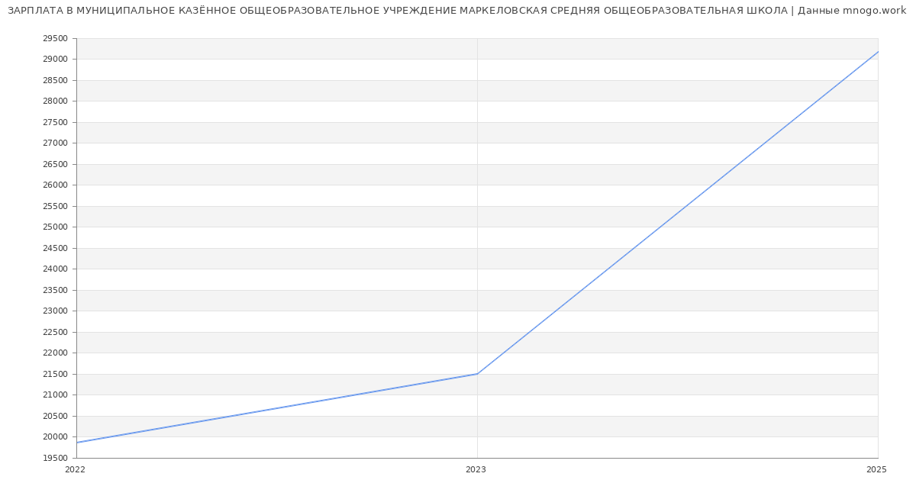Click the 24000 y-axis label
This screenshot has height=496, width=916.
pyautogui.click(x=56, y=269)
